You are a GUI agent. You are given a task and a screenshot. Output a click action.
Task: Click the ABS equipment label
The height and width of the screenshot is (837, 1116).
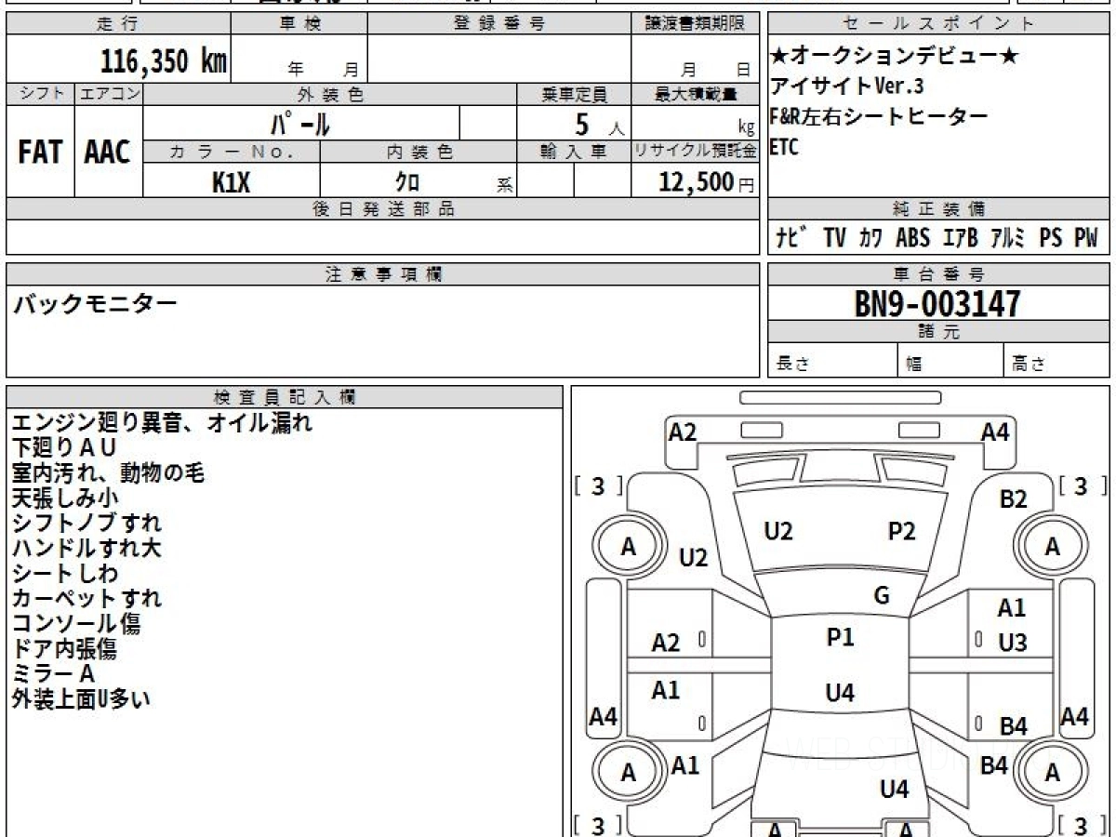tap(912, 238)
